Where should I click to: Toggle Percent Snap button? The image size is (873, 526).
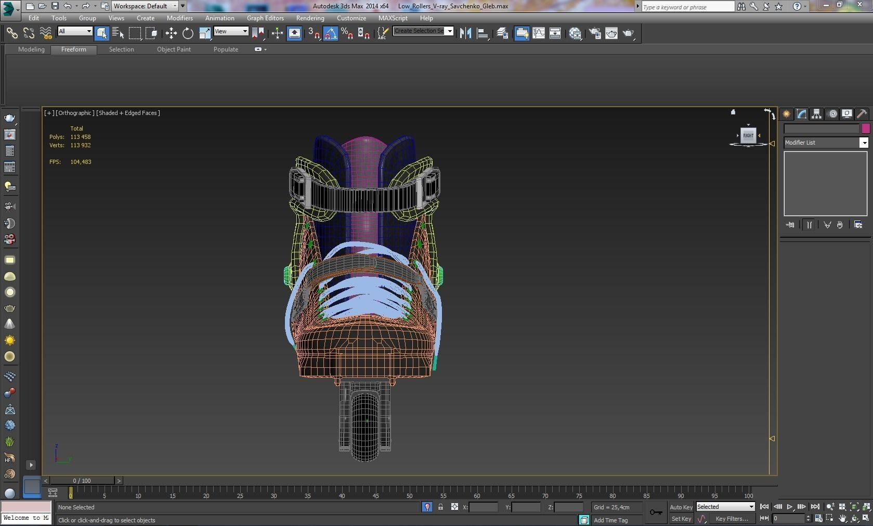[347, 33]
